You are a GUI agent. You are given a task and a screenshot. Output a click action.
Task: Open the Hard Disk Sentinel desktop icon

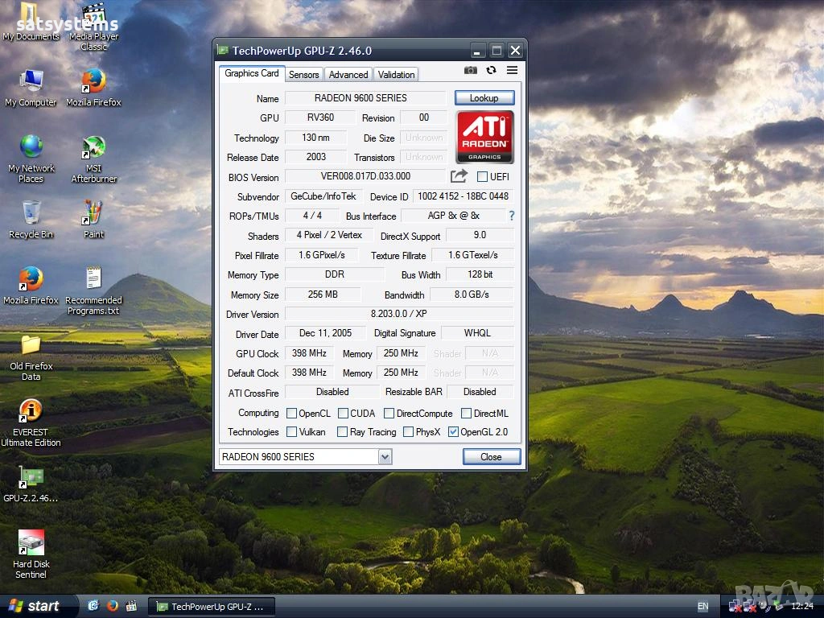tap(31, 544)
